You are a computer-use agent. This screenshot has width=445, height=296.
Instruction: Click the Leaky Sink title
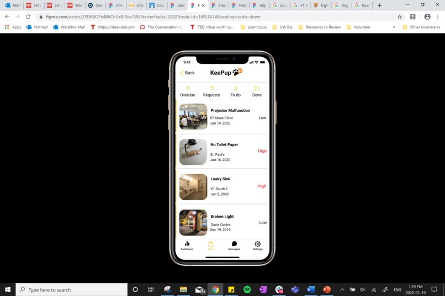click(x=220, y=179)
